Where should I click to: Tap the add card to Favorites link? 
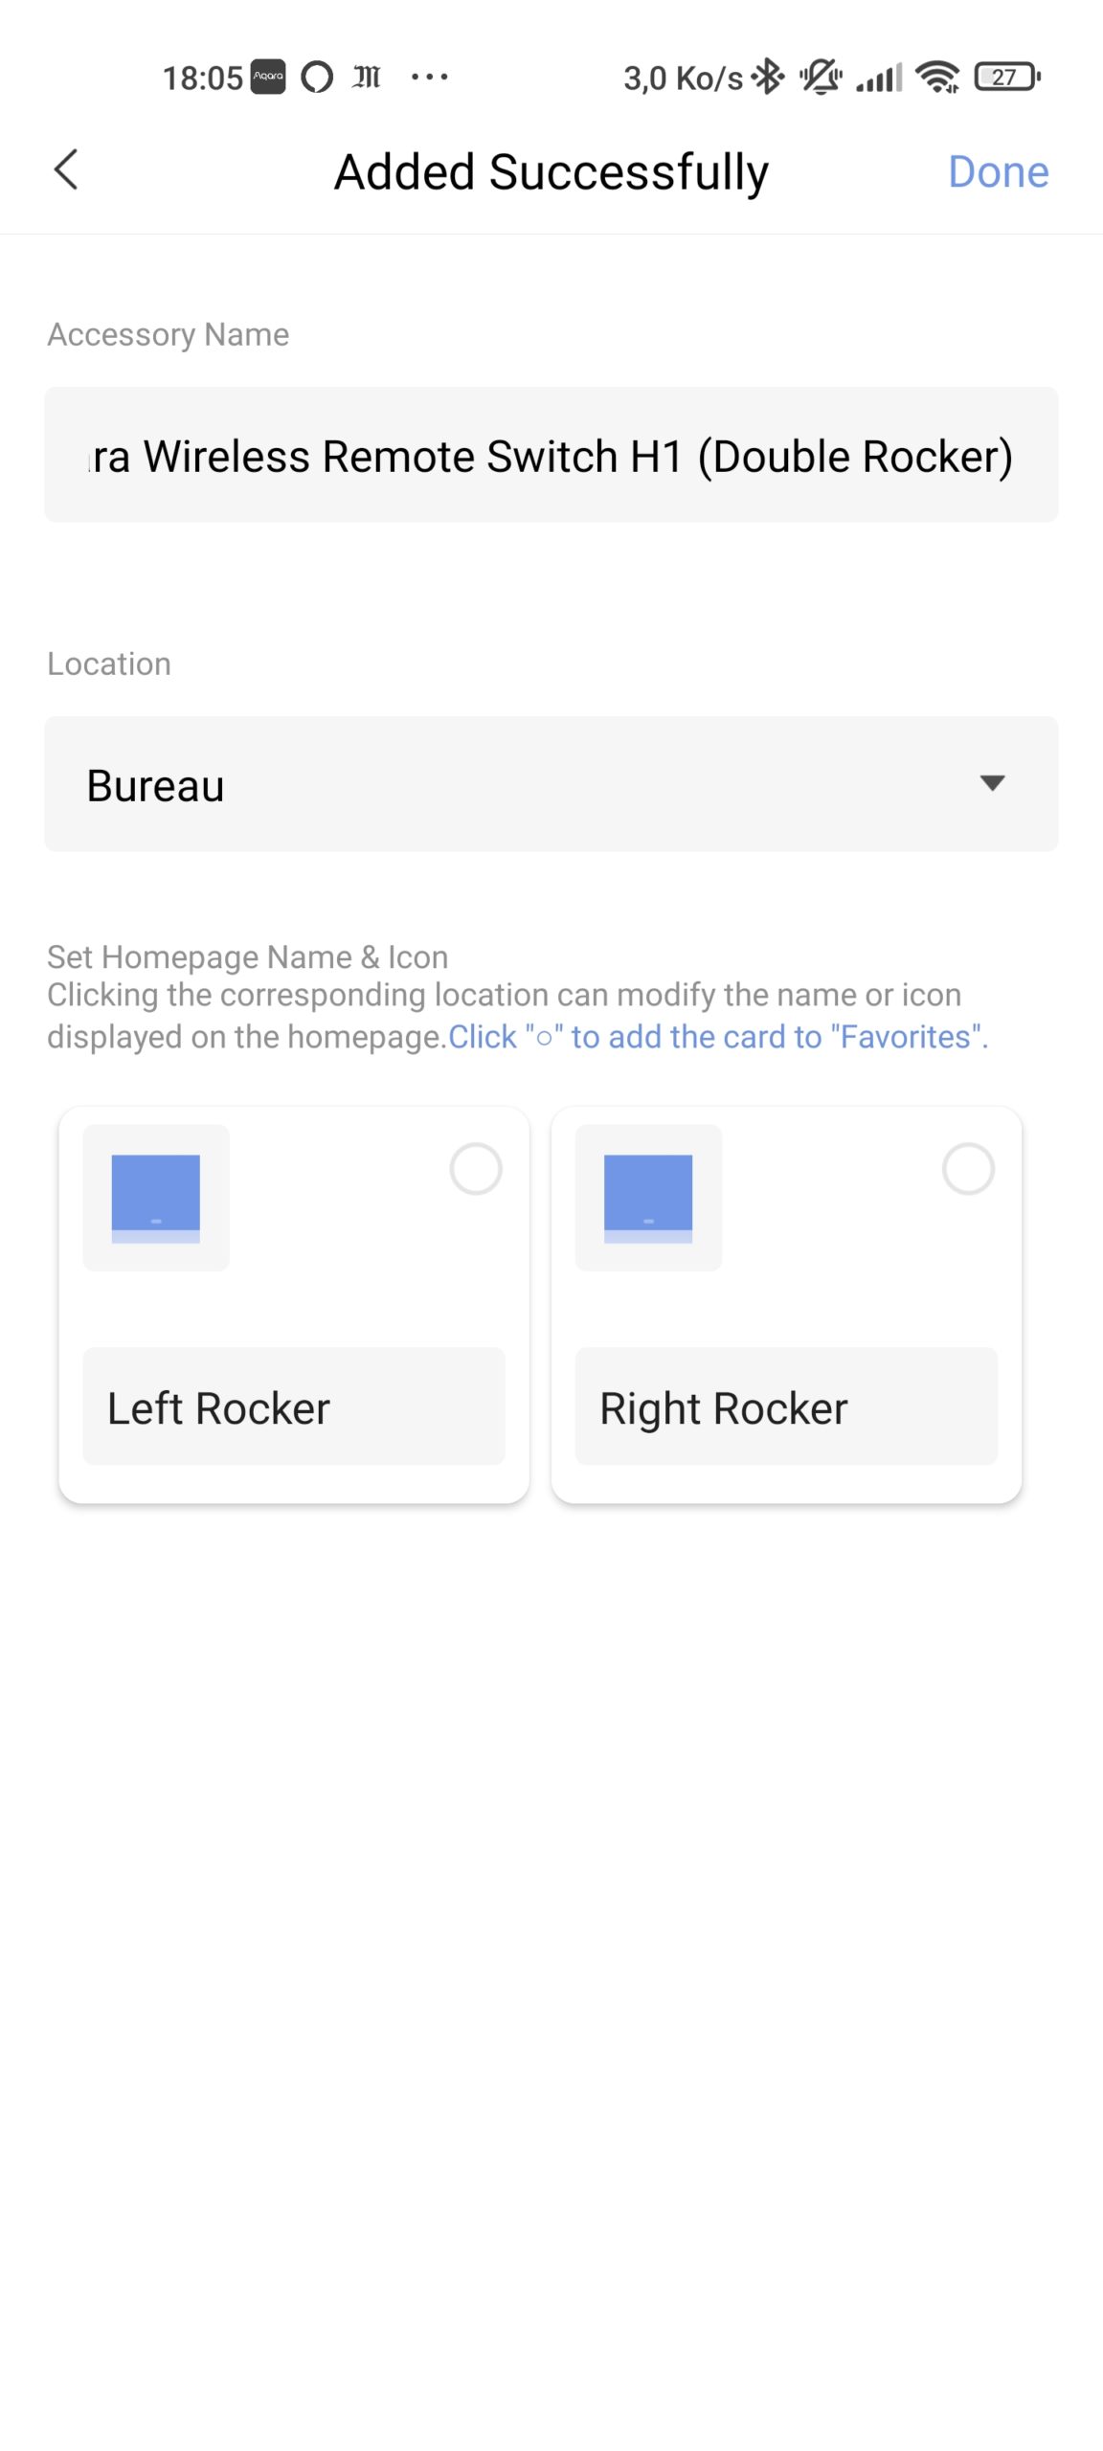pos(718,1037)
